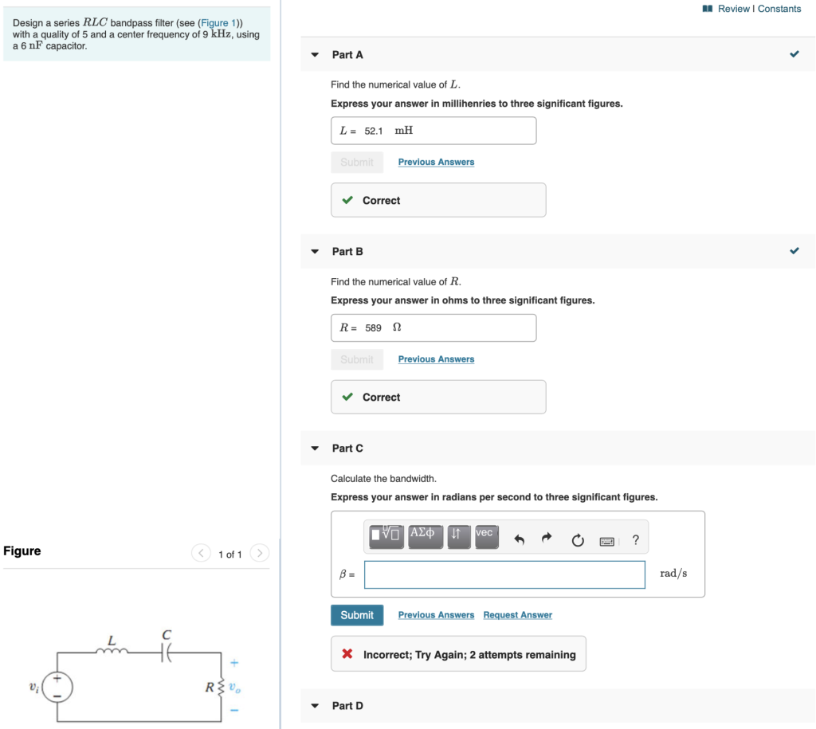Collapse the Part B section
Viewport: 816px width, 729px height.
pyautogui.click(x=314, y=251)
